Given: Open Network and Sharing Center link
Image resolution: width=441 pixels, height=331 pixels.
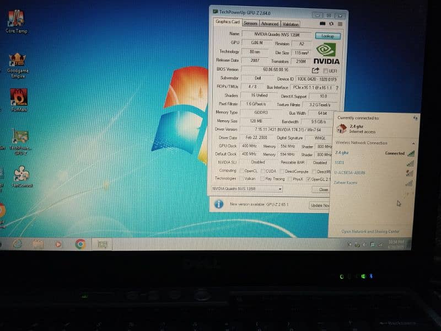Looking at the screenshot, I should (370, 231).
